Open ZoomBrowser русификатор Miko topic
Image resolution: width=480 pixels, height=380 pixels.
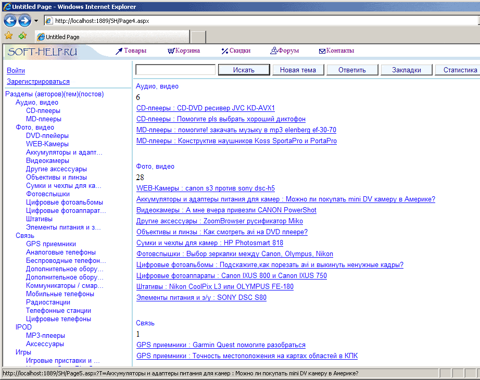[220, 221]
